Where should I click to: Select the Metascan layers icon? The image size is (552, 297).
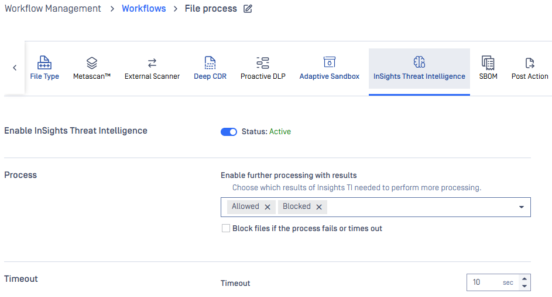tap(92, 63)
